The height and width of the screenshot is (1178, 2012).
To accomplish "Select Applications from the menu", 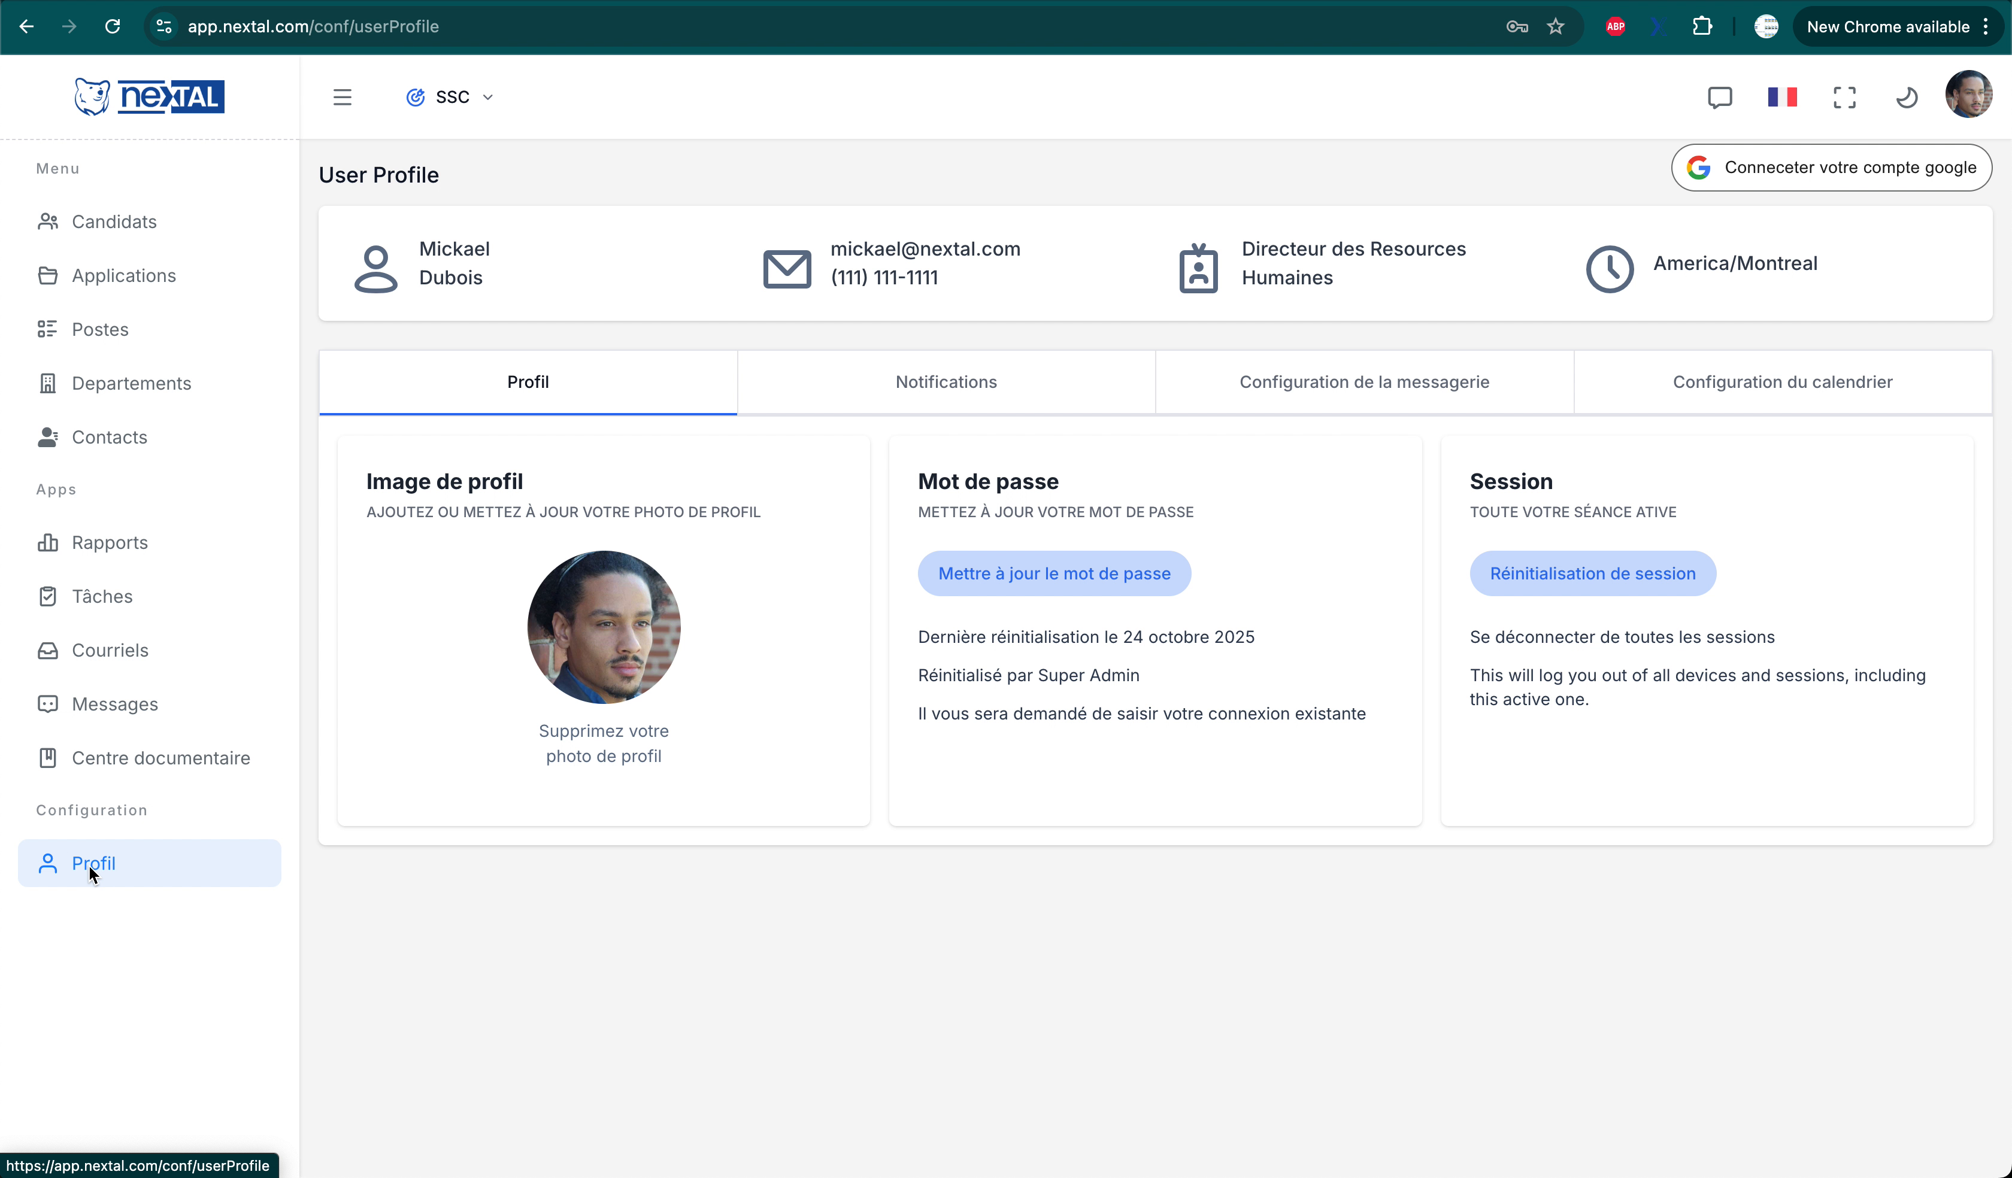I will (x=124, y=275).
